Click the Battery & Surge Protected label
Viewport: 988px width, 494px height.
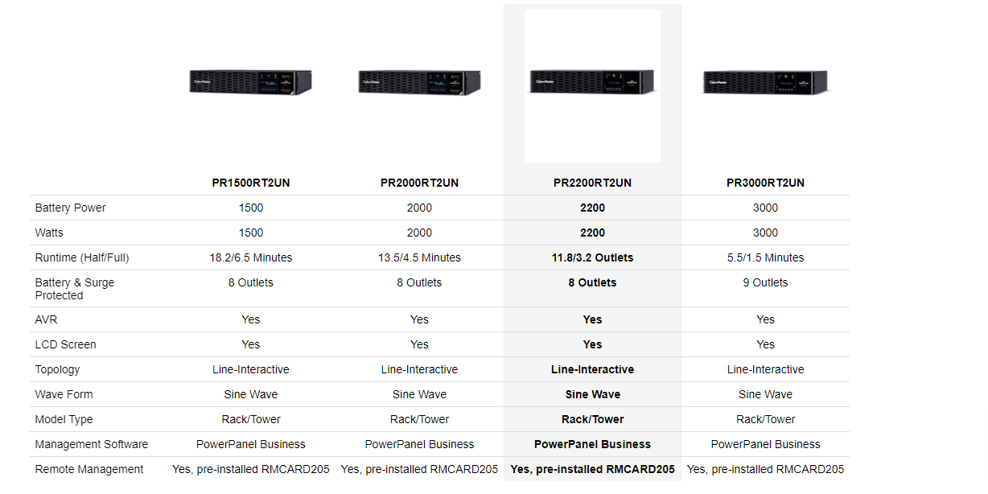point(75,289)
